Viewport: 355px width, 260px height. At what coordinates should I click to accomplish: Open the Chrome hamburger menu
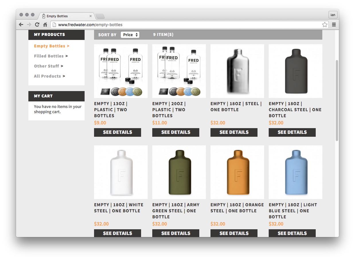pos(334,25)
